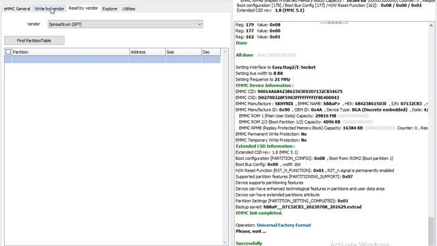Click the 'EMMC Permanent Write Protection: No' line
This screenshot has width=437, height=246.
coord(271,134)
